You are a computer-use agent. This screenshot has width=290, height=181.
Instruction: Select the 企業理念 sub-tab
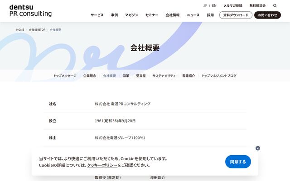click(90, 76)
